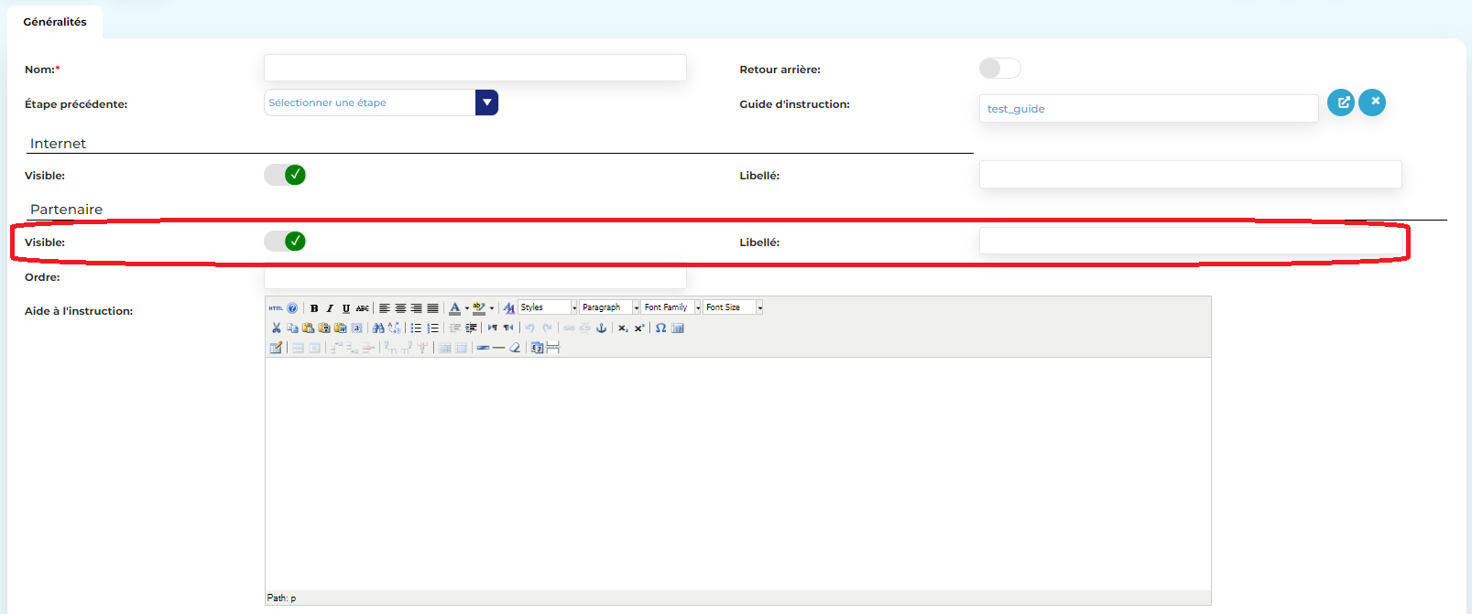The image size is (1472, 614).
Task: Open the special character Omega tool
Action: (660, 328)
